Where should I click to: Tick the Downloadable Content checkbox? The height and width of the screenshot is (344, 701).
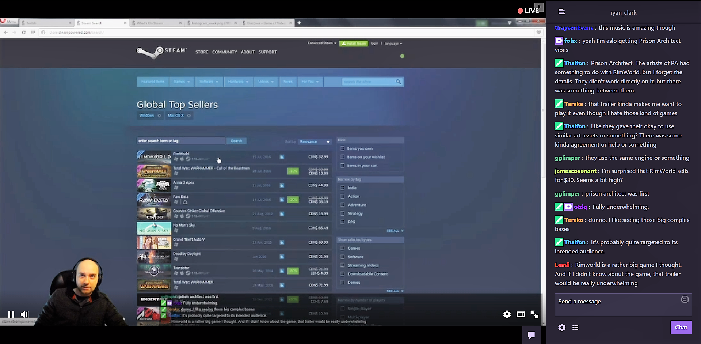(x=342, y=274)
